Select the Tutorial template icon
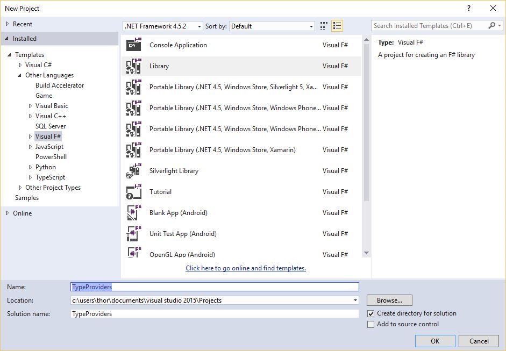 (133, 192)
